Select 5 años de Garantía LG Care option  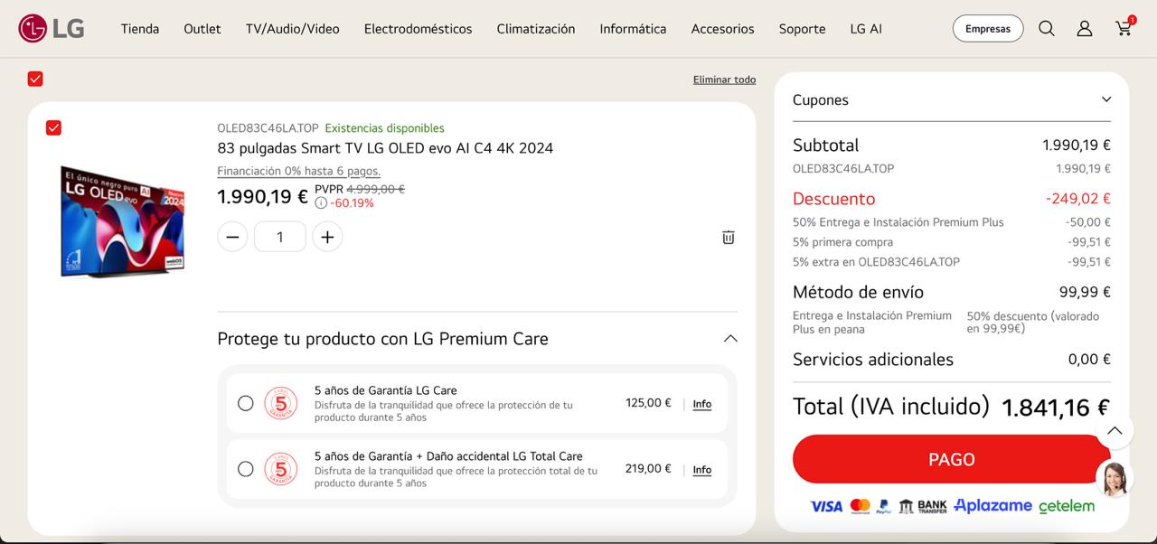246,403
